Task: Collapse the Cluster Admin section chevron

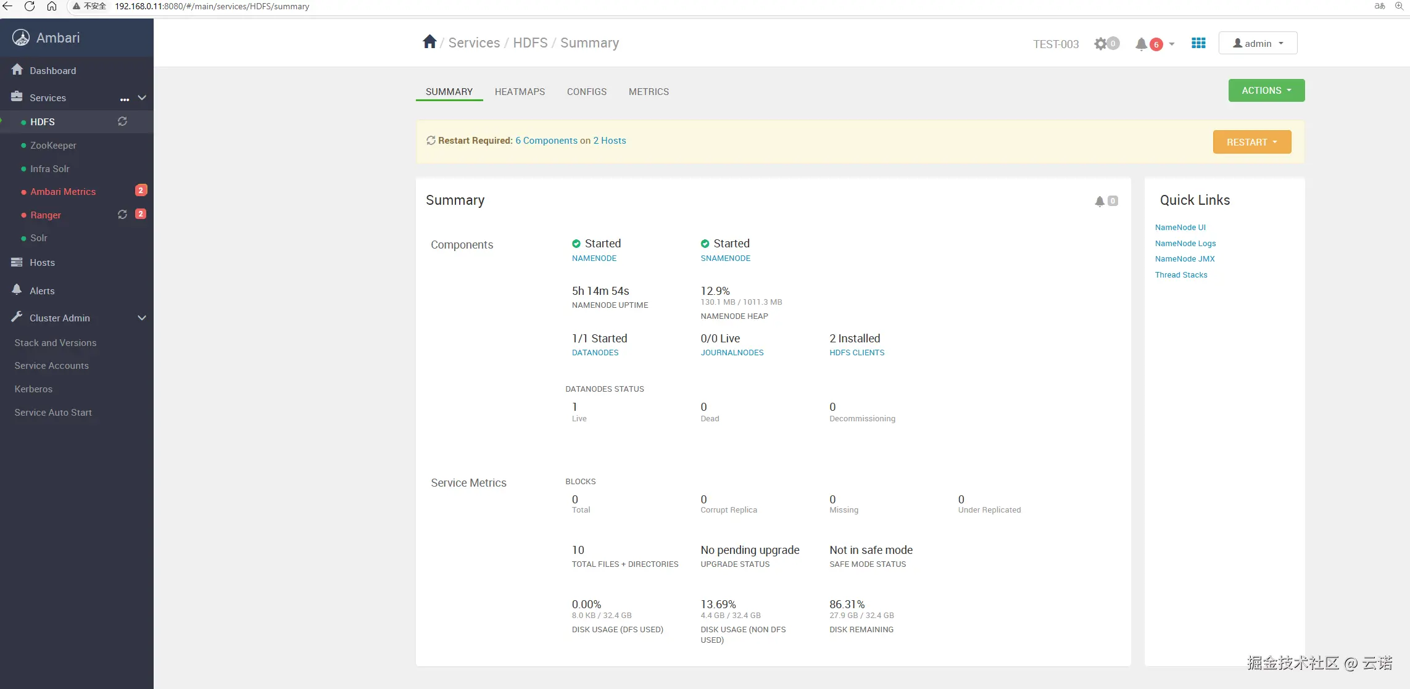Action: tap(142, 318)
